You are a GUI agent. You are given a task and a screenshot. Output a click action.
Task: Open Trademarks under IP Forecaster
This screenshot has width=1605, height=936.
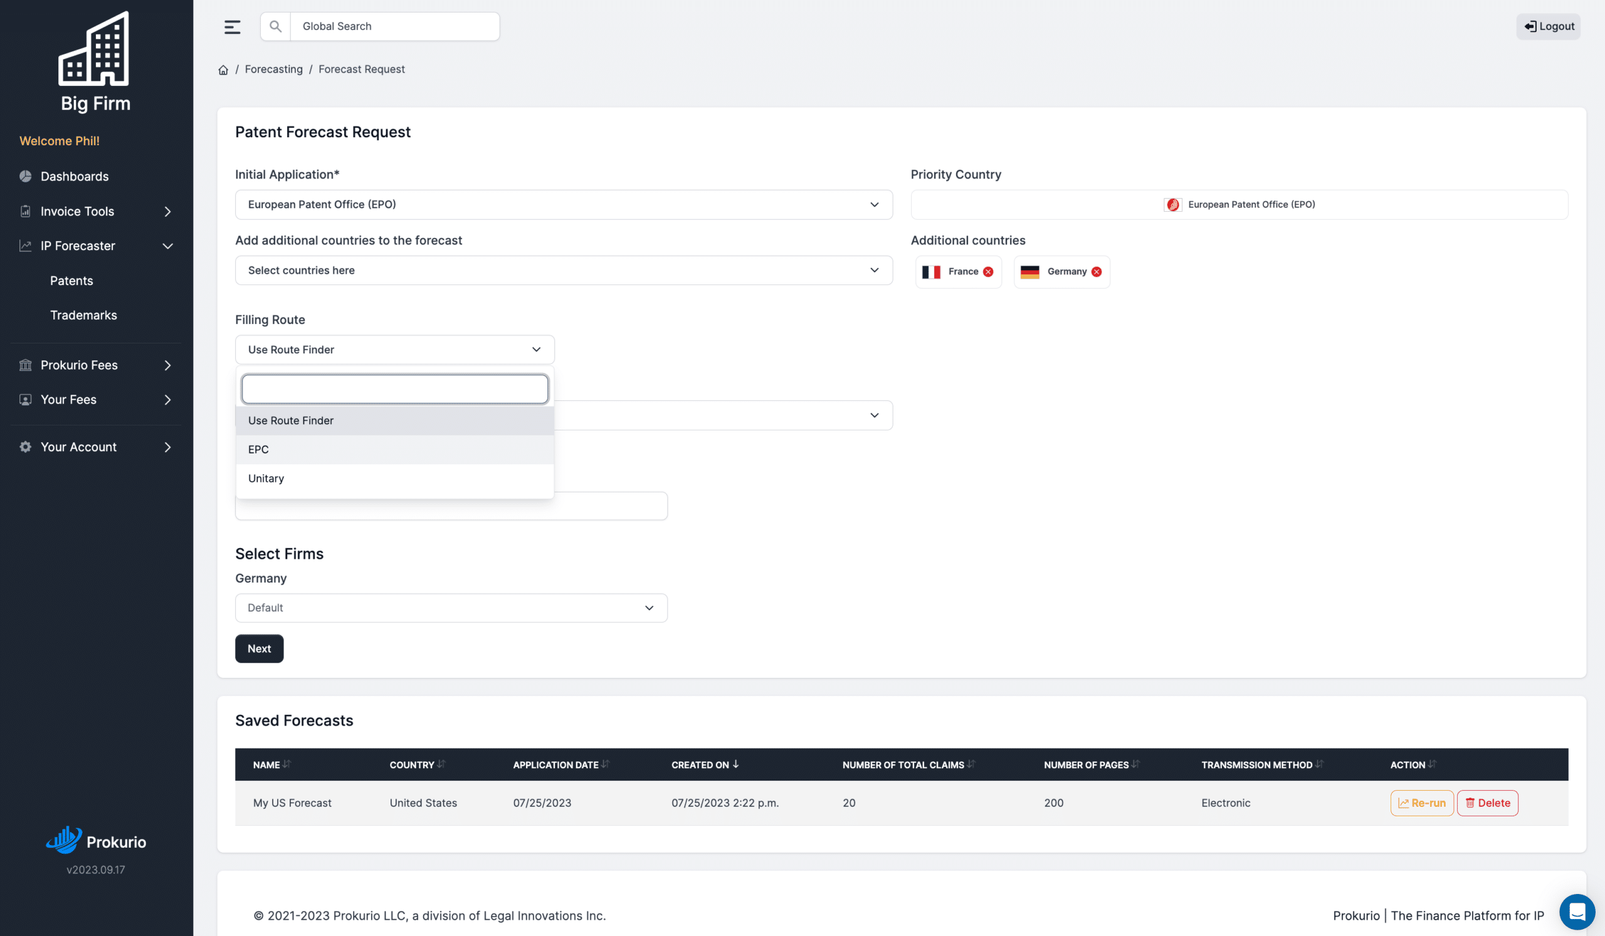83,315
